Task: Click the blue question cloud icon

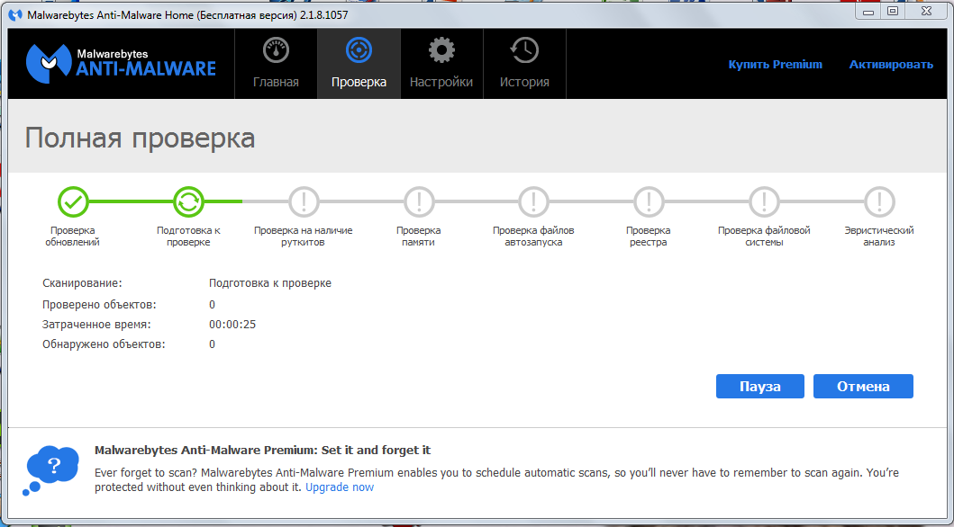Action: click(50, 470)
